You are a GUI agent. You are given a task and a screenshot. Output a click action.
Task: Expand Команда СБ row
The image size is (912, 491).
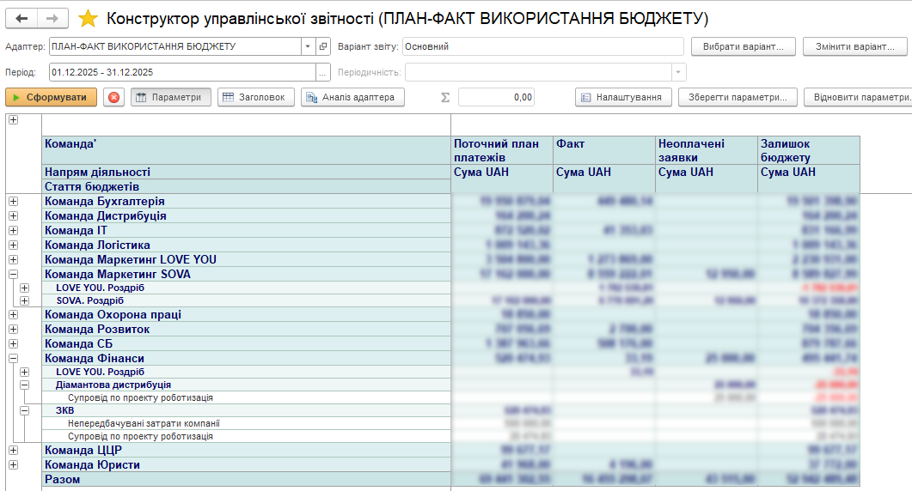coord(14,344)
